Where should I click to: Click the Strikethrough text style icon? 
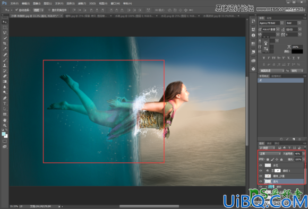[298, 58]
